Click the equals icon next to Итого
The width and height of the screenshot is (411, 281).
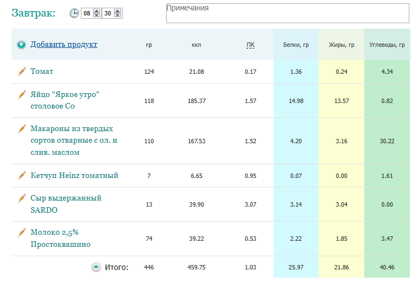[96, 267]
